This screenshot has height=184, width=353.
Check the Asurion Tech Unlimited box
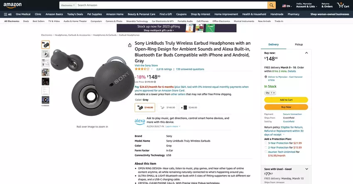266,152
